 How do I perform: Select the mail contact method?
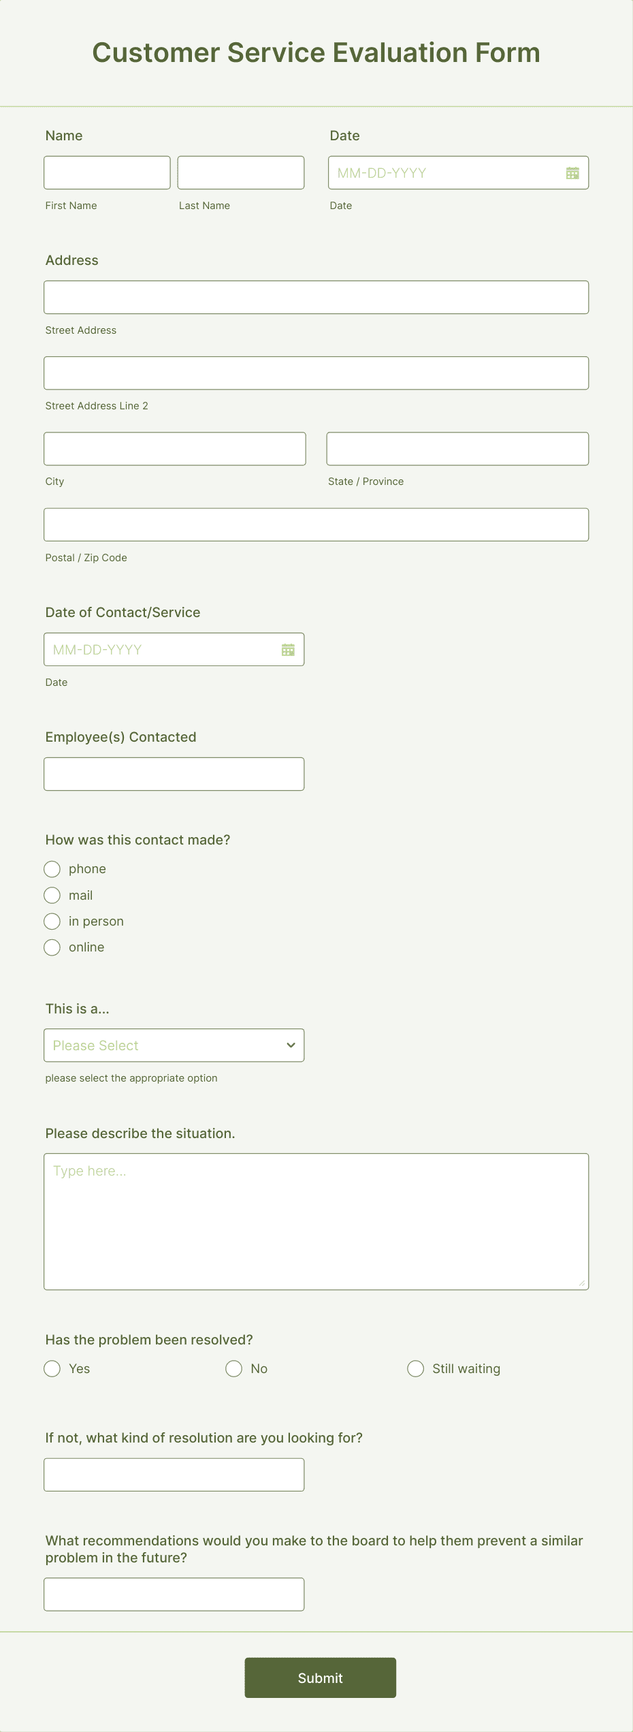52,895
